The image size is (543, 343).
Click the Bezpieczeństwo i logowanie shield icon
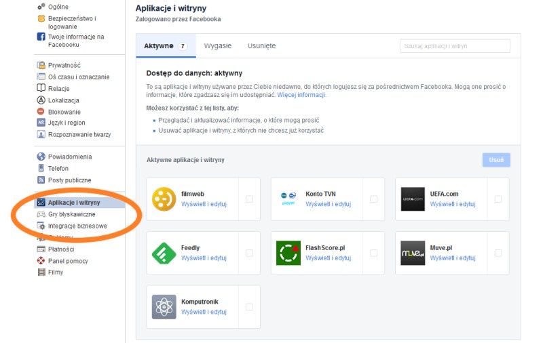point(41,18)
